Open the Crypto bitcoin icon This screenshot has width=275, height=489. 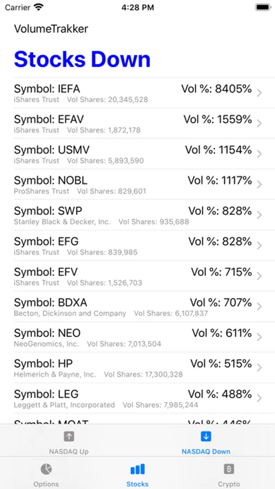click(229, 469)
